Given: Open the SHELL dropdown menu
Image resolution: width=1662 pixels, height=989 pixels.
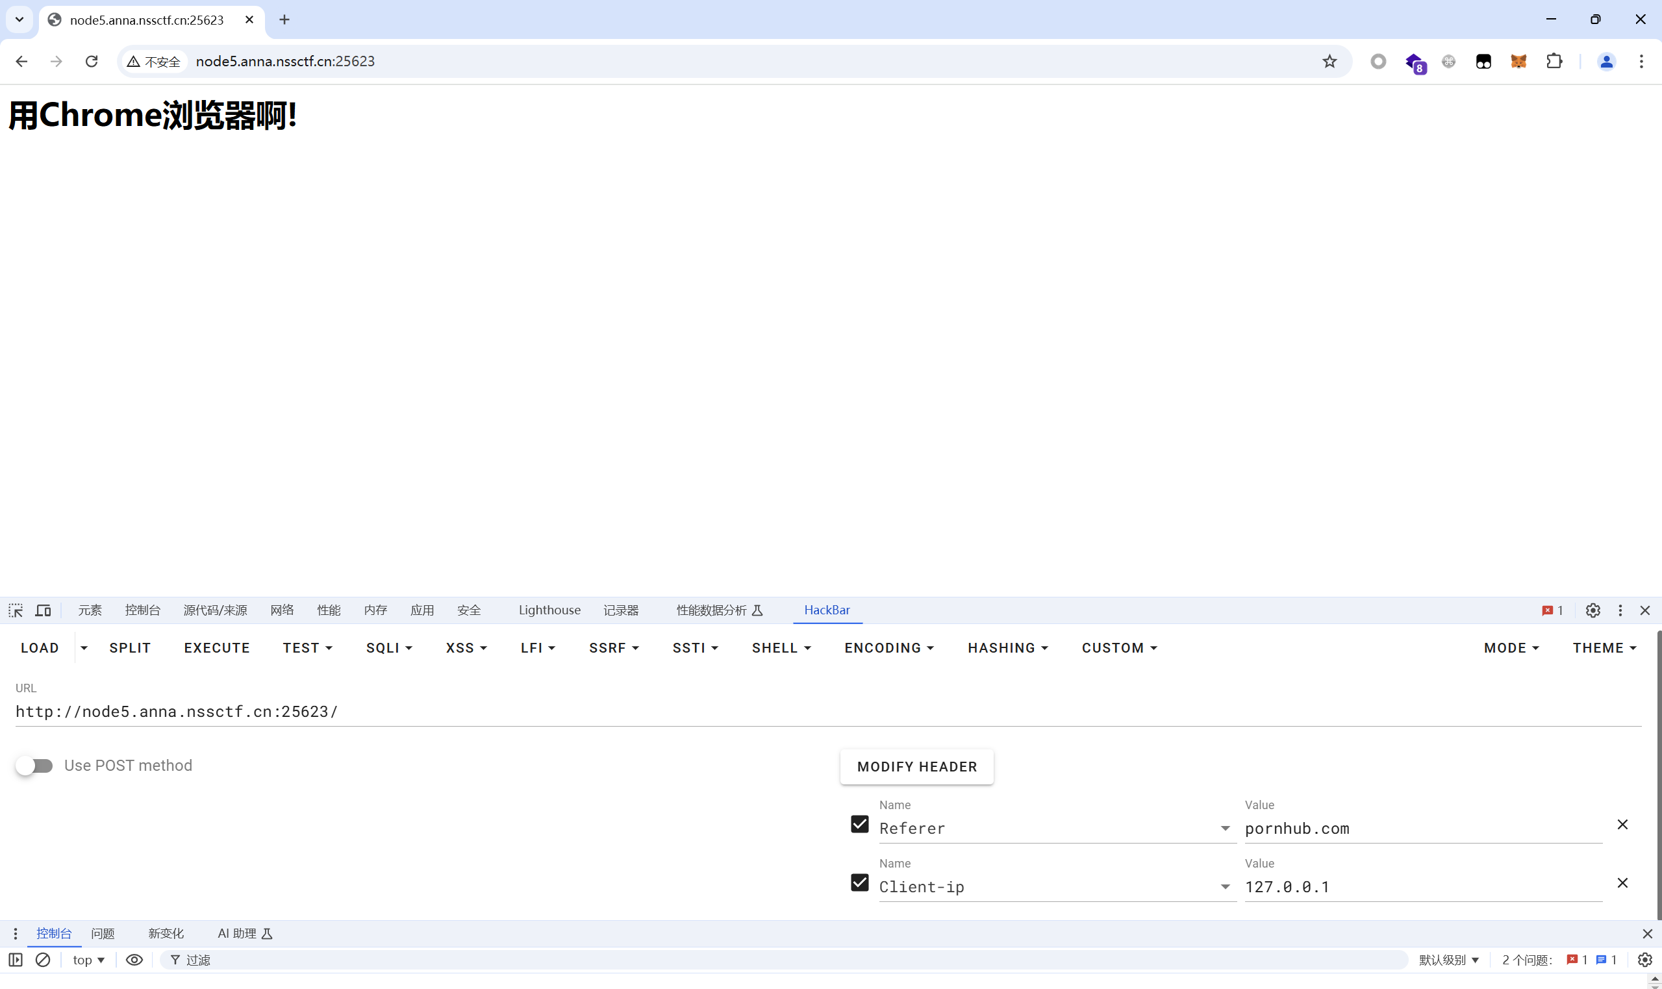Looking at the screenshot, I should [781, 648].
